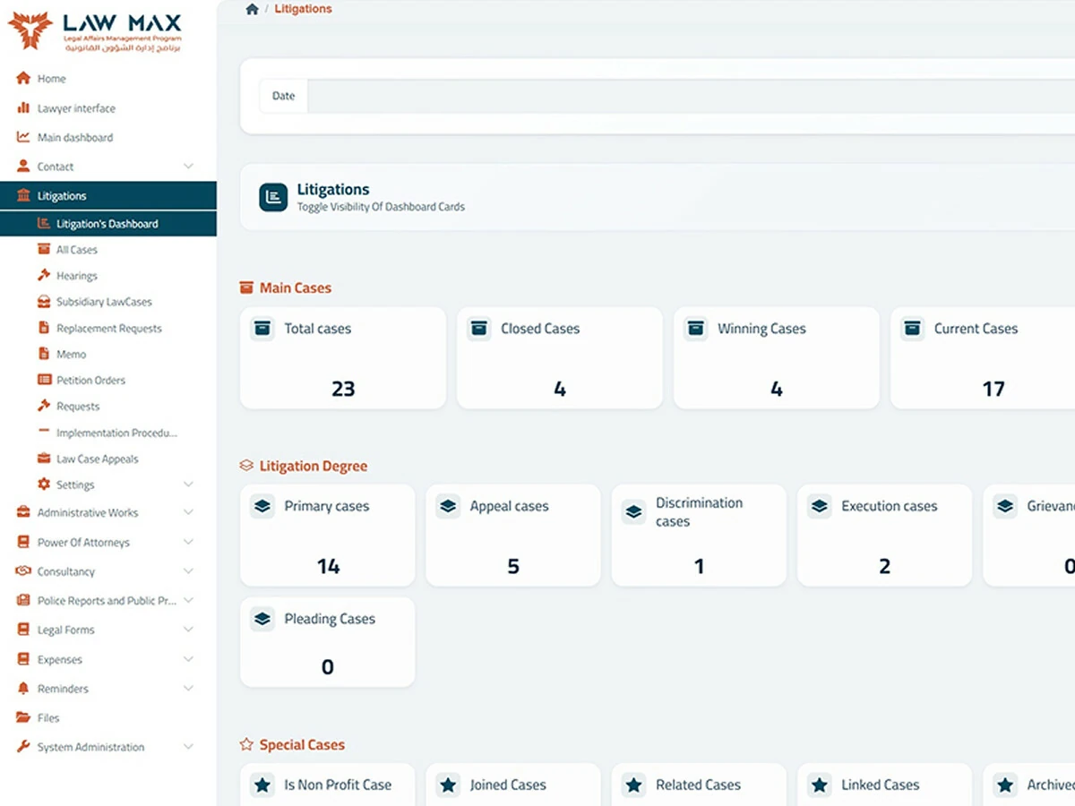Click the Litigations breadcrumb link

pos(303,9)
